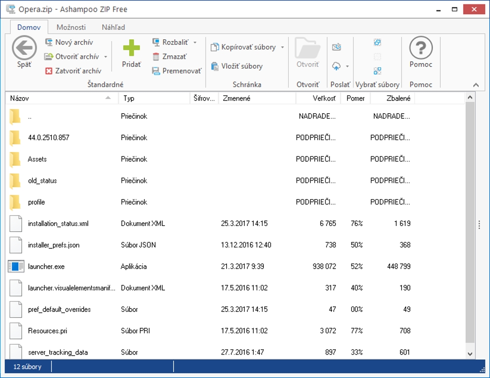Click the Nový archív button

click(x=69, y=43)
